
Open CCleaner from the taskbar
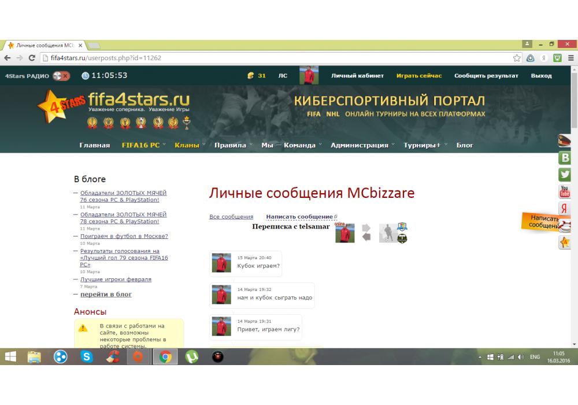(113, 356)
